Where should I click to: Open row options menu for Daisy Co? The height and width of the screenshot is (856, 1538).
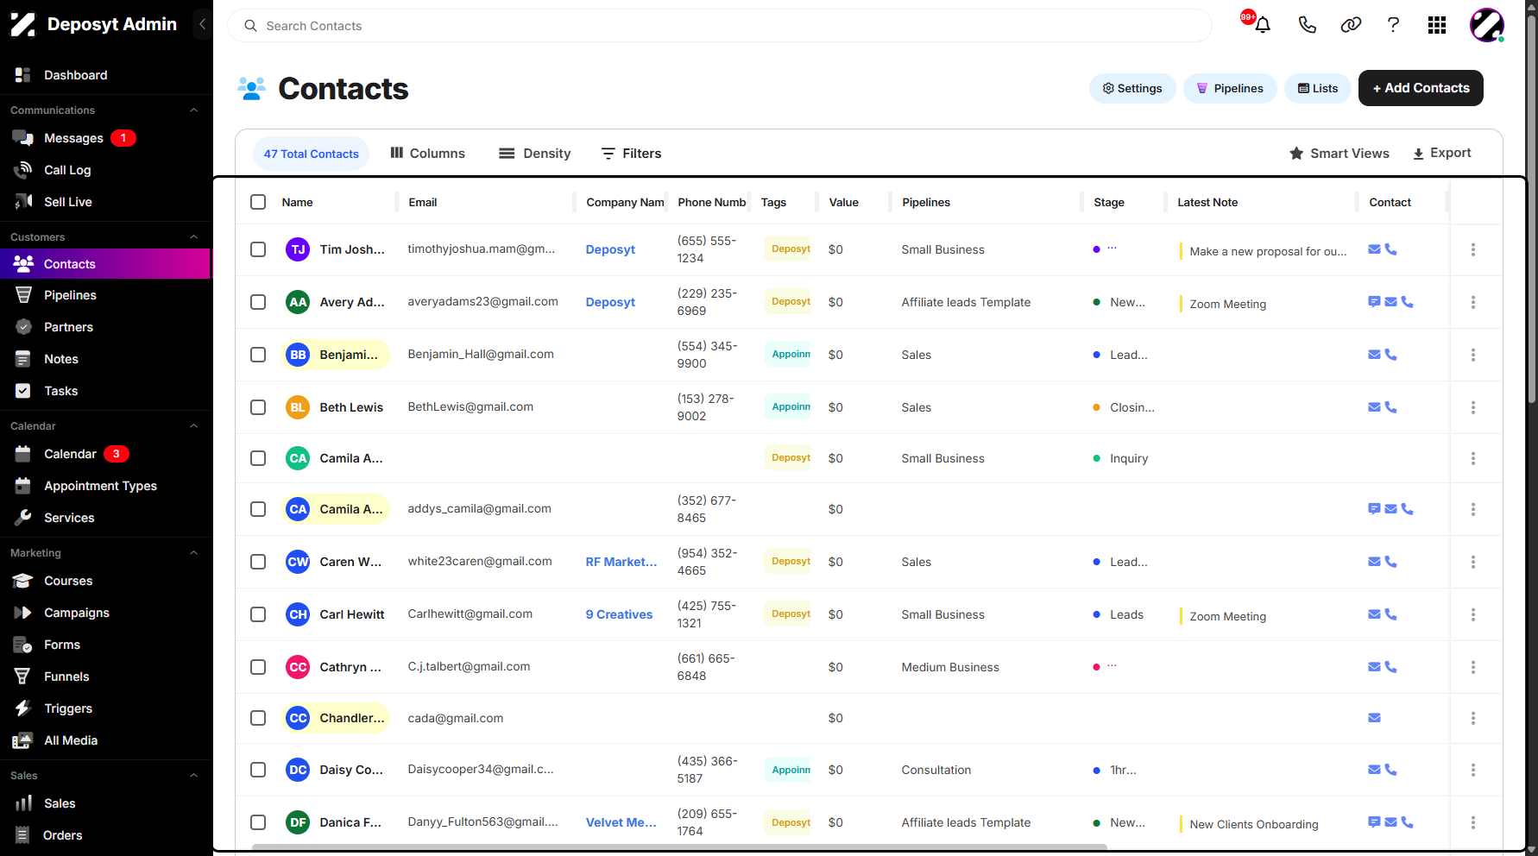[x=1473, y=770]
